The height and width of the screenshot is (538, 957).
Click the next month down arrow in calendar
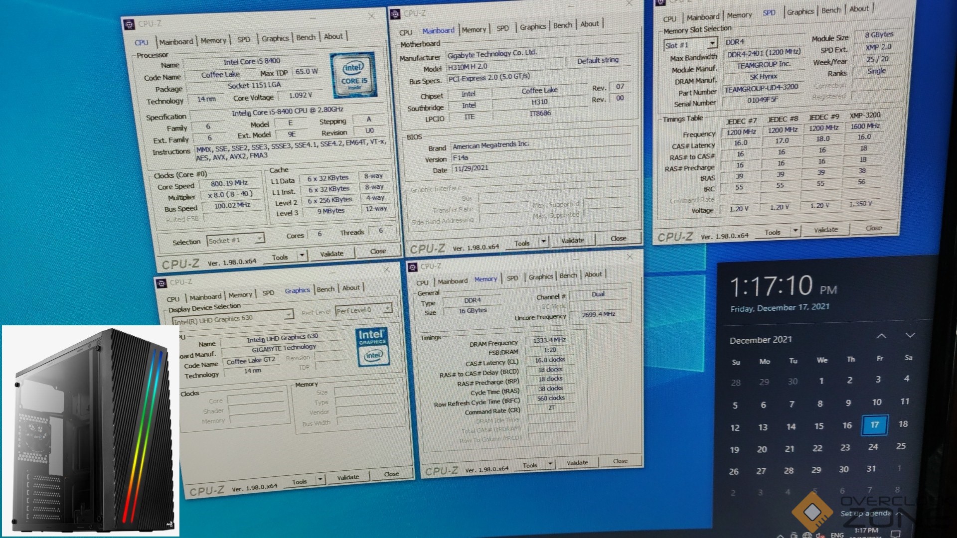pos(910,335)
